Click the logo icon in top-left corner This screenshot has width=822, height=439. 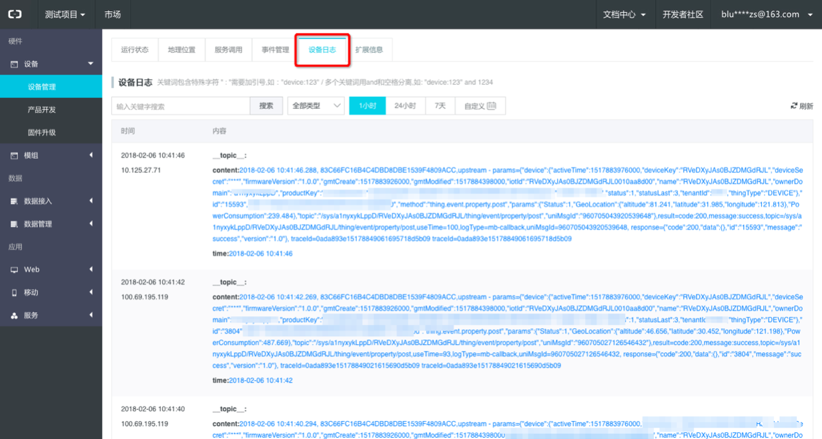[15, 14]
